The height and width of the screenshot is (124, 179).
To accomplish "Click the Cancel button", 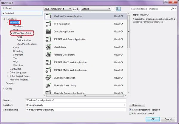I will (x=168, y=119).
